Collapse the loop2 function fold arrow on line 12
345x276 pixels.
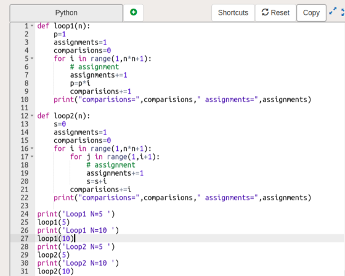[x=32, y=116]
